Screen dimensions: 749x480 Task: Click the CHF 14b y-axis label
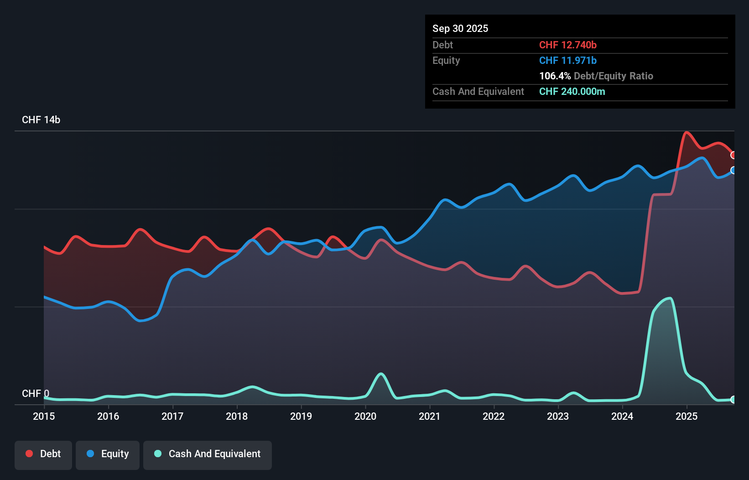point(41,120)
